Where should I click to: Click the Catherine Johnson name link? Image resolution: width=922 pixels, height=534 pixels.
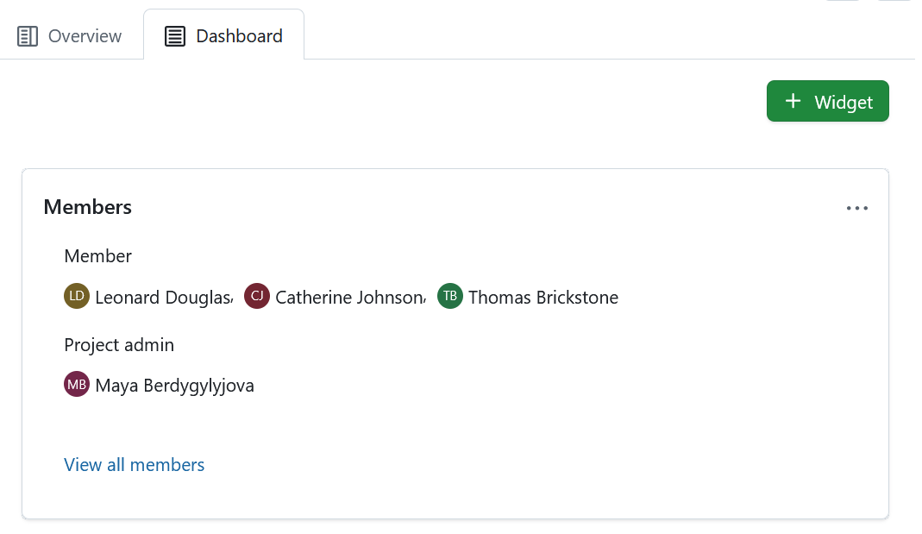pos(348,297)
